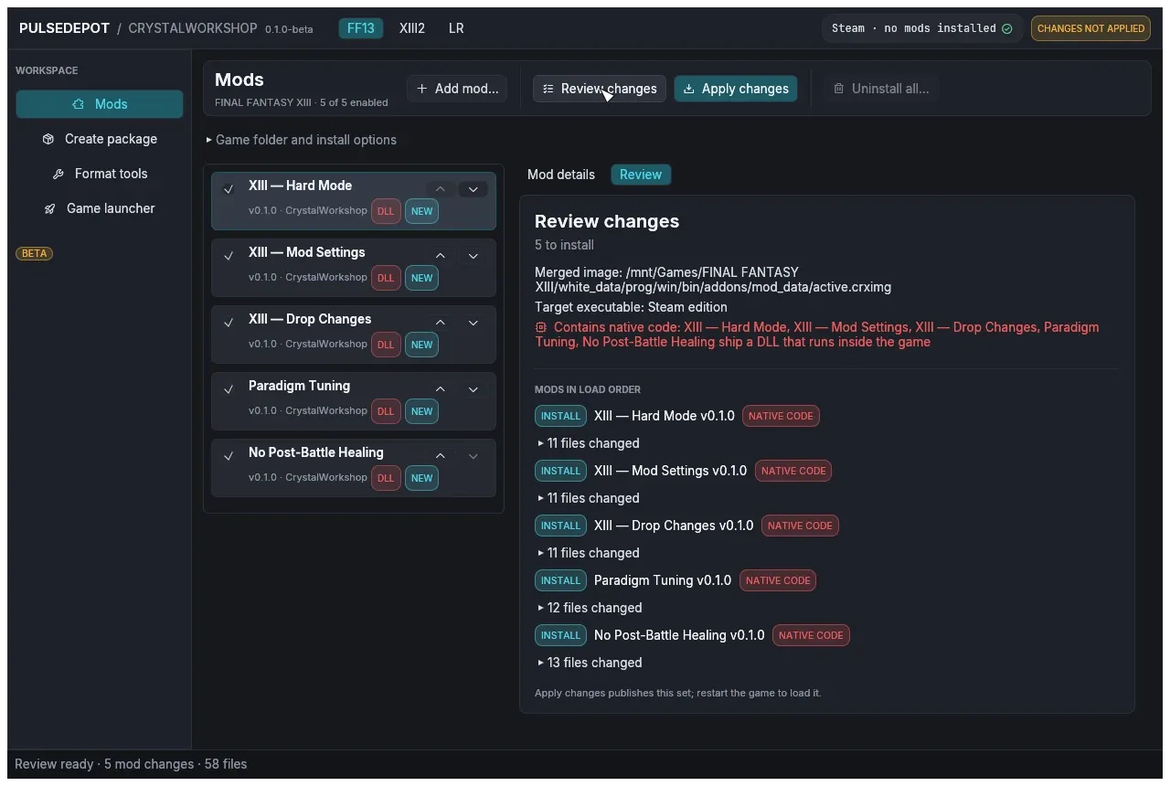Expand files changed under XIII — Mod Settings
Viewport: 1170px width, 786px height.
(x=590, y=498)
